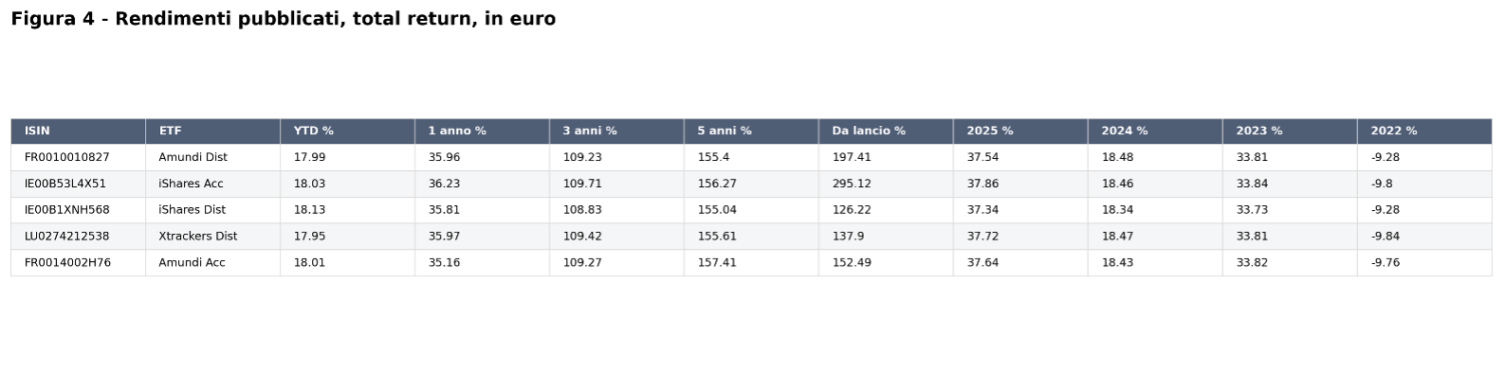1506x370 pixels.
Task: Select LU0274212538 ISIN cell
Action: (78, 237)
